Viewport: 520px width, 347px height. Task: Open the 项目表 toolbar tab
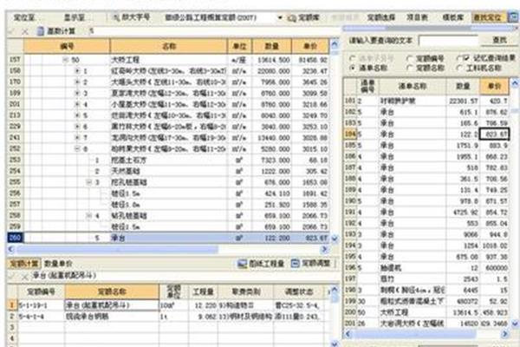point(417,17)
